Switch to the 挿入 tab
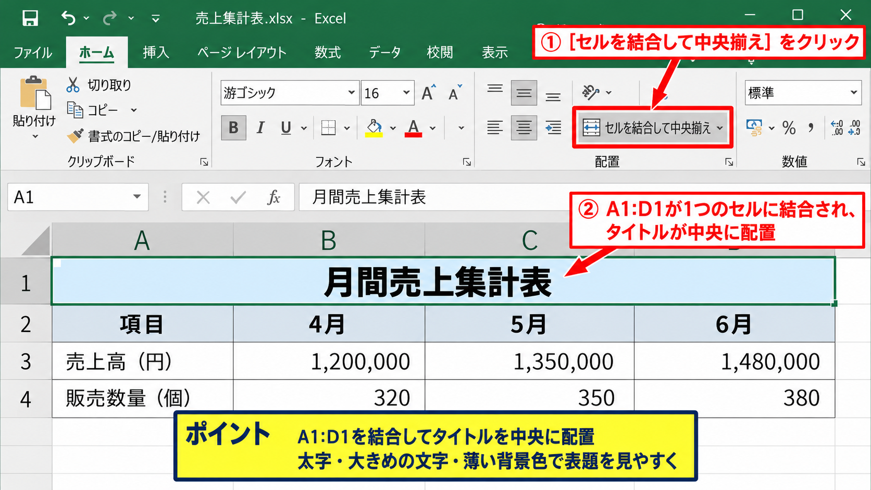The width and height of the screenshot is (871, 490). 156,53
